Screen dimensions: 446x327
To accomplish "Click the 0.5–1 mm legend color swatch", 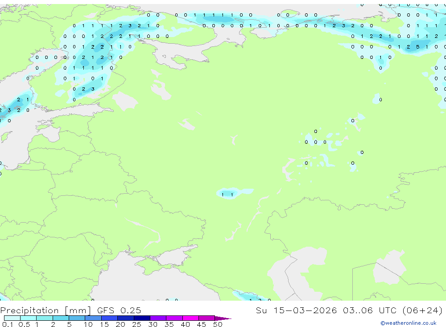I will [x=29, y=318].
